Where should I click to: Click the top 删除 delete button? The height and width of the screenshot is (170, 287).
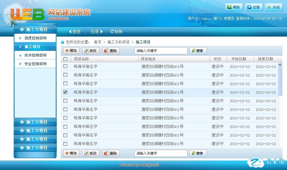click(111, 51)
